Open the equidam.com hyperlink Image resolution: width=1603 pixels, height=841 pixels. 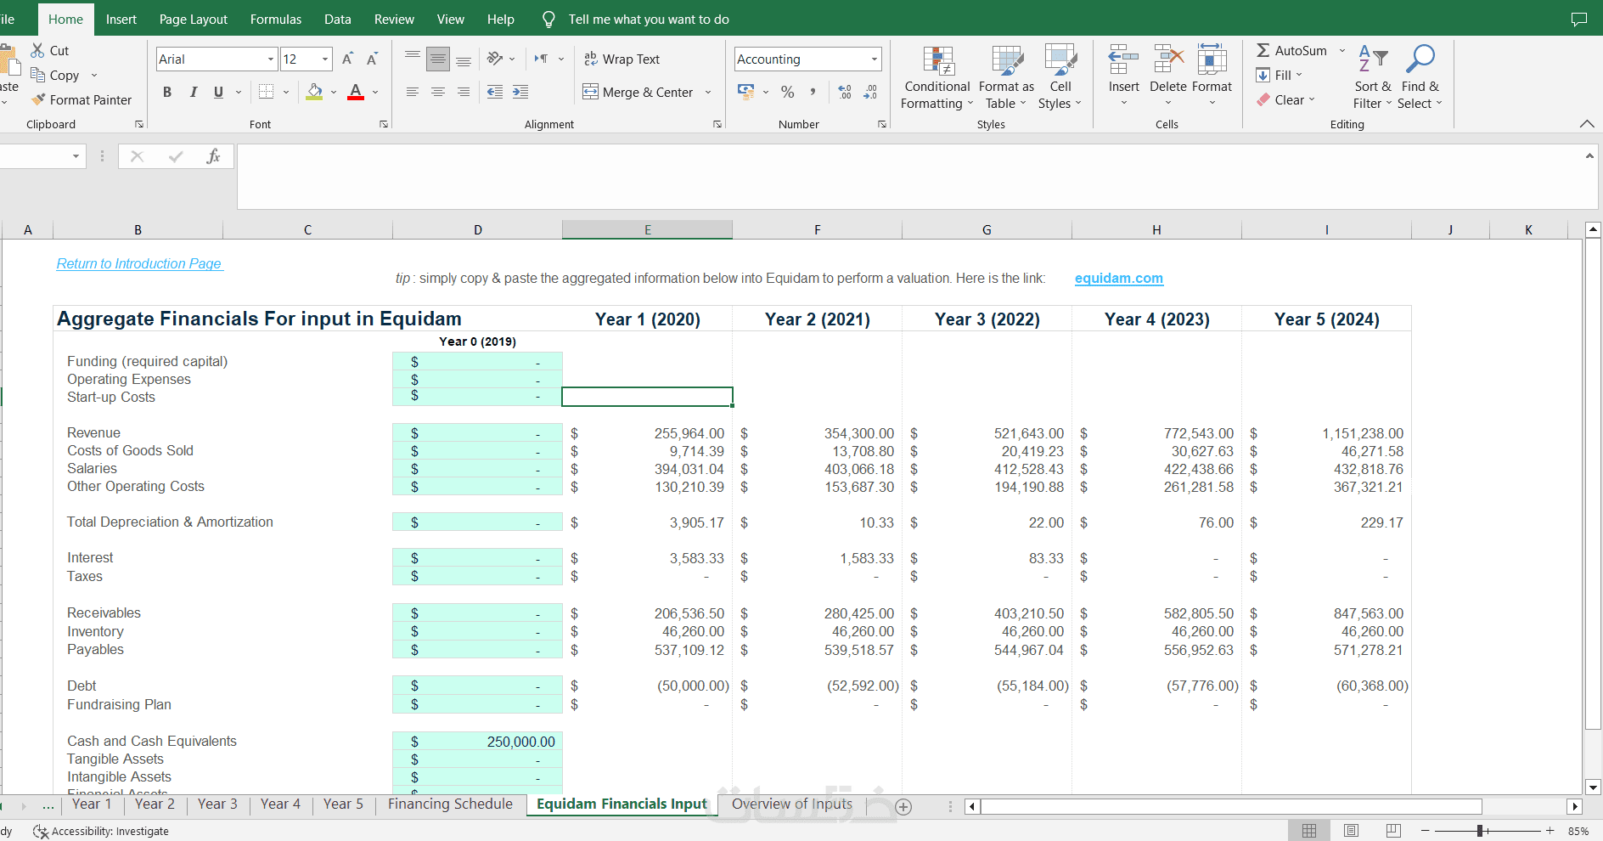point(1118,278)
